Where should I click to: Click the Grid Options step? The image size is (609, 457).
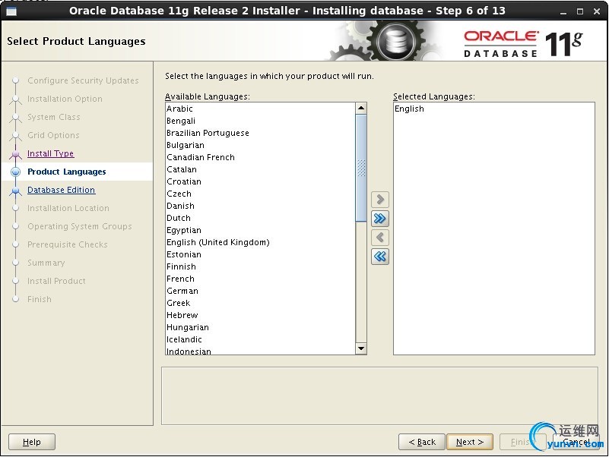pyautogui.click(x=53, y=135)
